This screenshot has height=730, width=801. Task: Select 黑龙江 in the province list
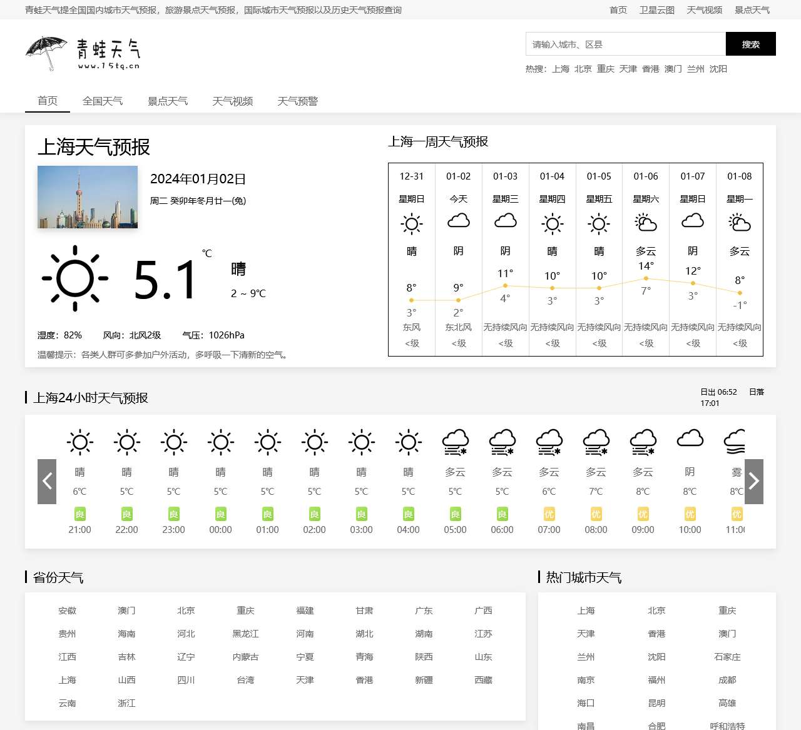coord(245,634)
